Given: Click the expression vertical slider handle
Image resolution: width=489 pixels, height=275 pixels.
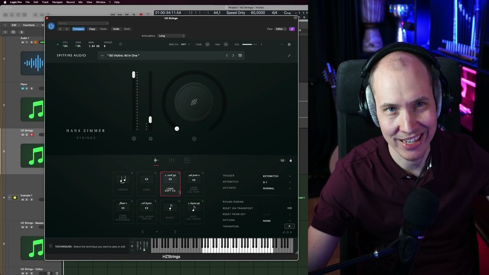Looking at the screenshot, I should click(x=134, y=75).
